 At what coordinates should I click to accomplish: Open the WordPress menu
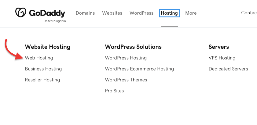[141, 13]
